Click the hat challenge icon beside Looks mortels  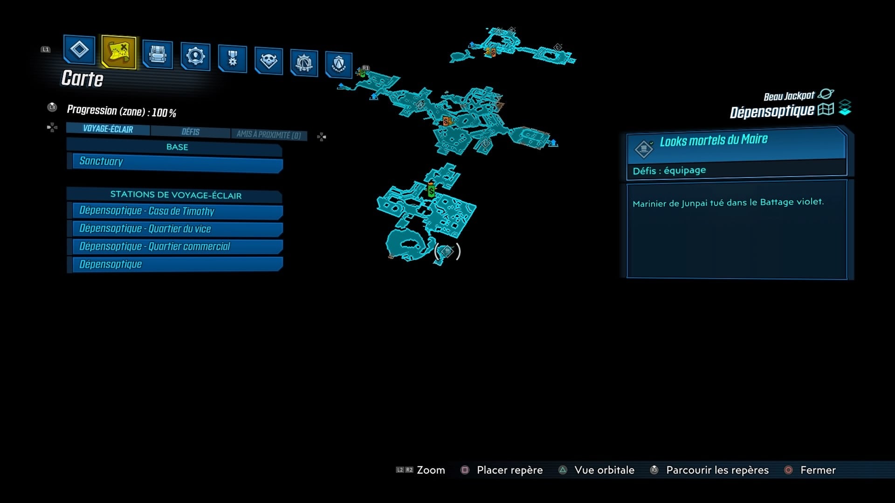coord(644,149)
